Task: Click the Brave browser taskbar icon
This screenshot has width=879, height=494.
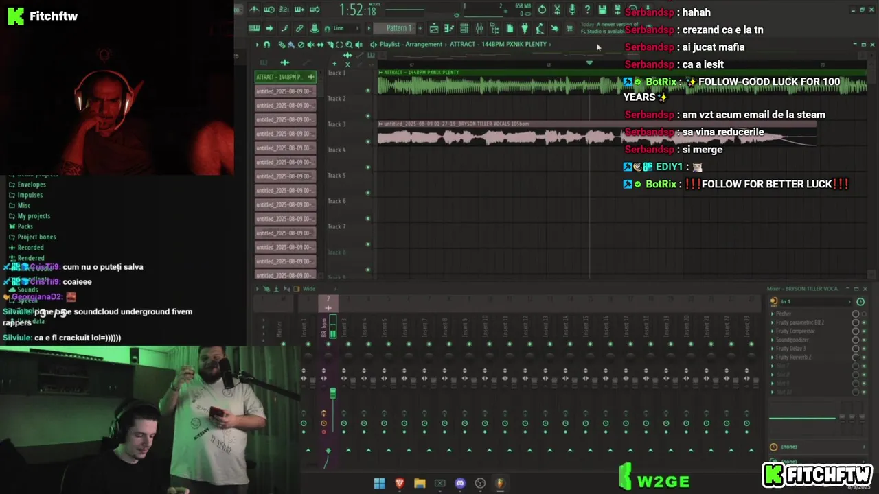Action: [400, 483]
